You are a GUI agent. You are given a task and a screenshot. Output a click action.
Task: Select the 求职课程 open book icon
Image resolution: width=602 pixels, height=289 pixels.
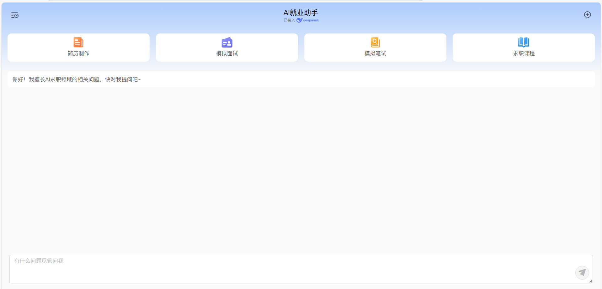(x=523, y=42)
